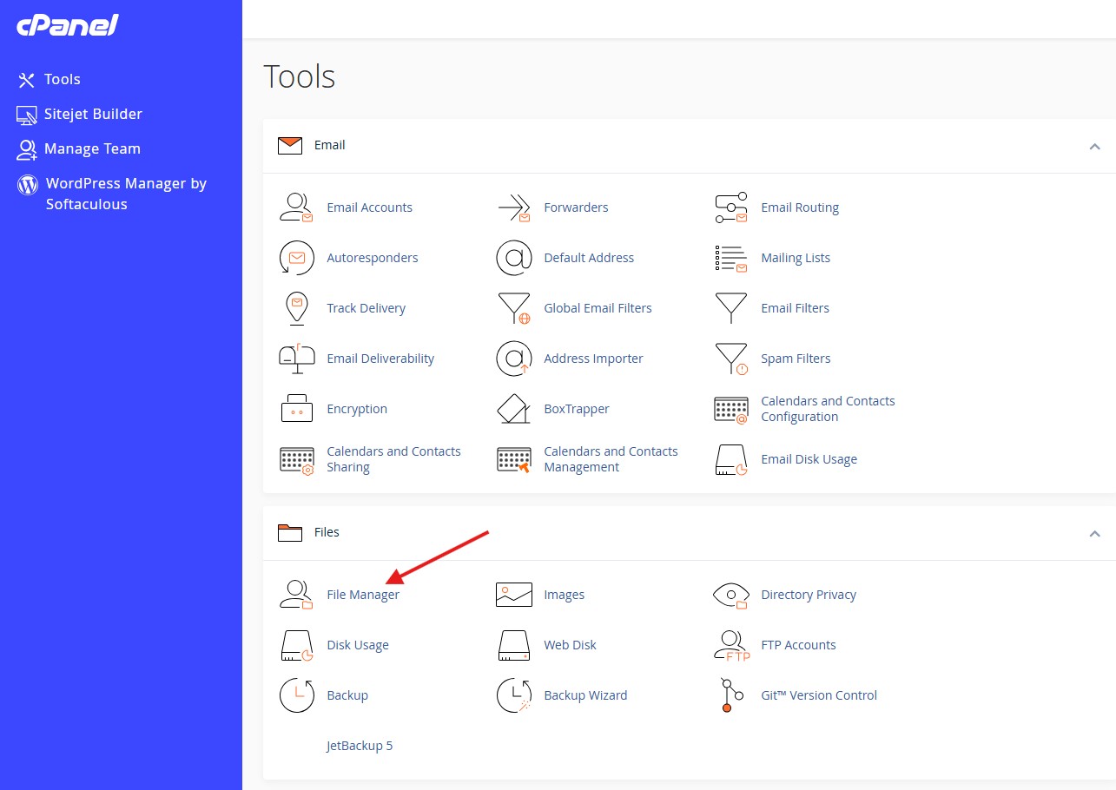Open Sitejet Builder in the sidebar
The image size is (1116, 790).
point(79,114)
